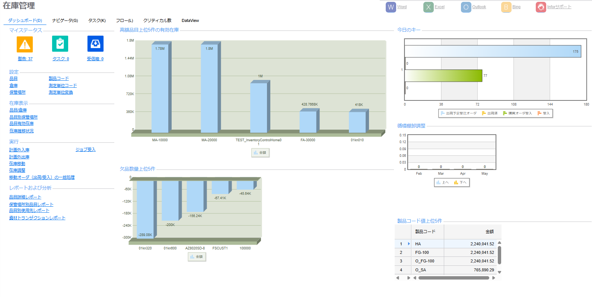Open the green task clipboard icon
The image size is (592, 297).
click(x=60, y=44)
